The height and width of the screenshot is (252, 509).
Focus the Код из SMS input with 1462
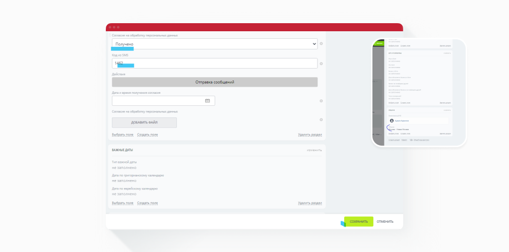tap(215, 64)
